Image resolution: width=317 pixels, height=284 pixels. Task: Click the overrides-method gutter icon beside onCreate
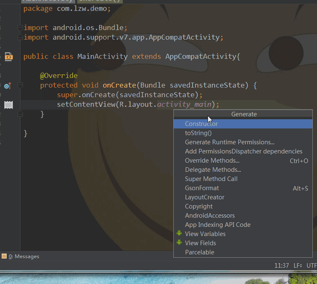click(x=8, y=86)
